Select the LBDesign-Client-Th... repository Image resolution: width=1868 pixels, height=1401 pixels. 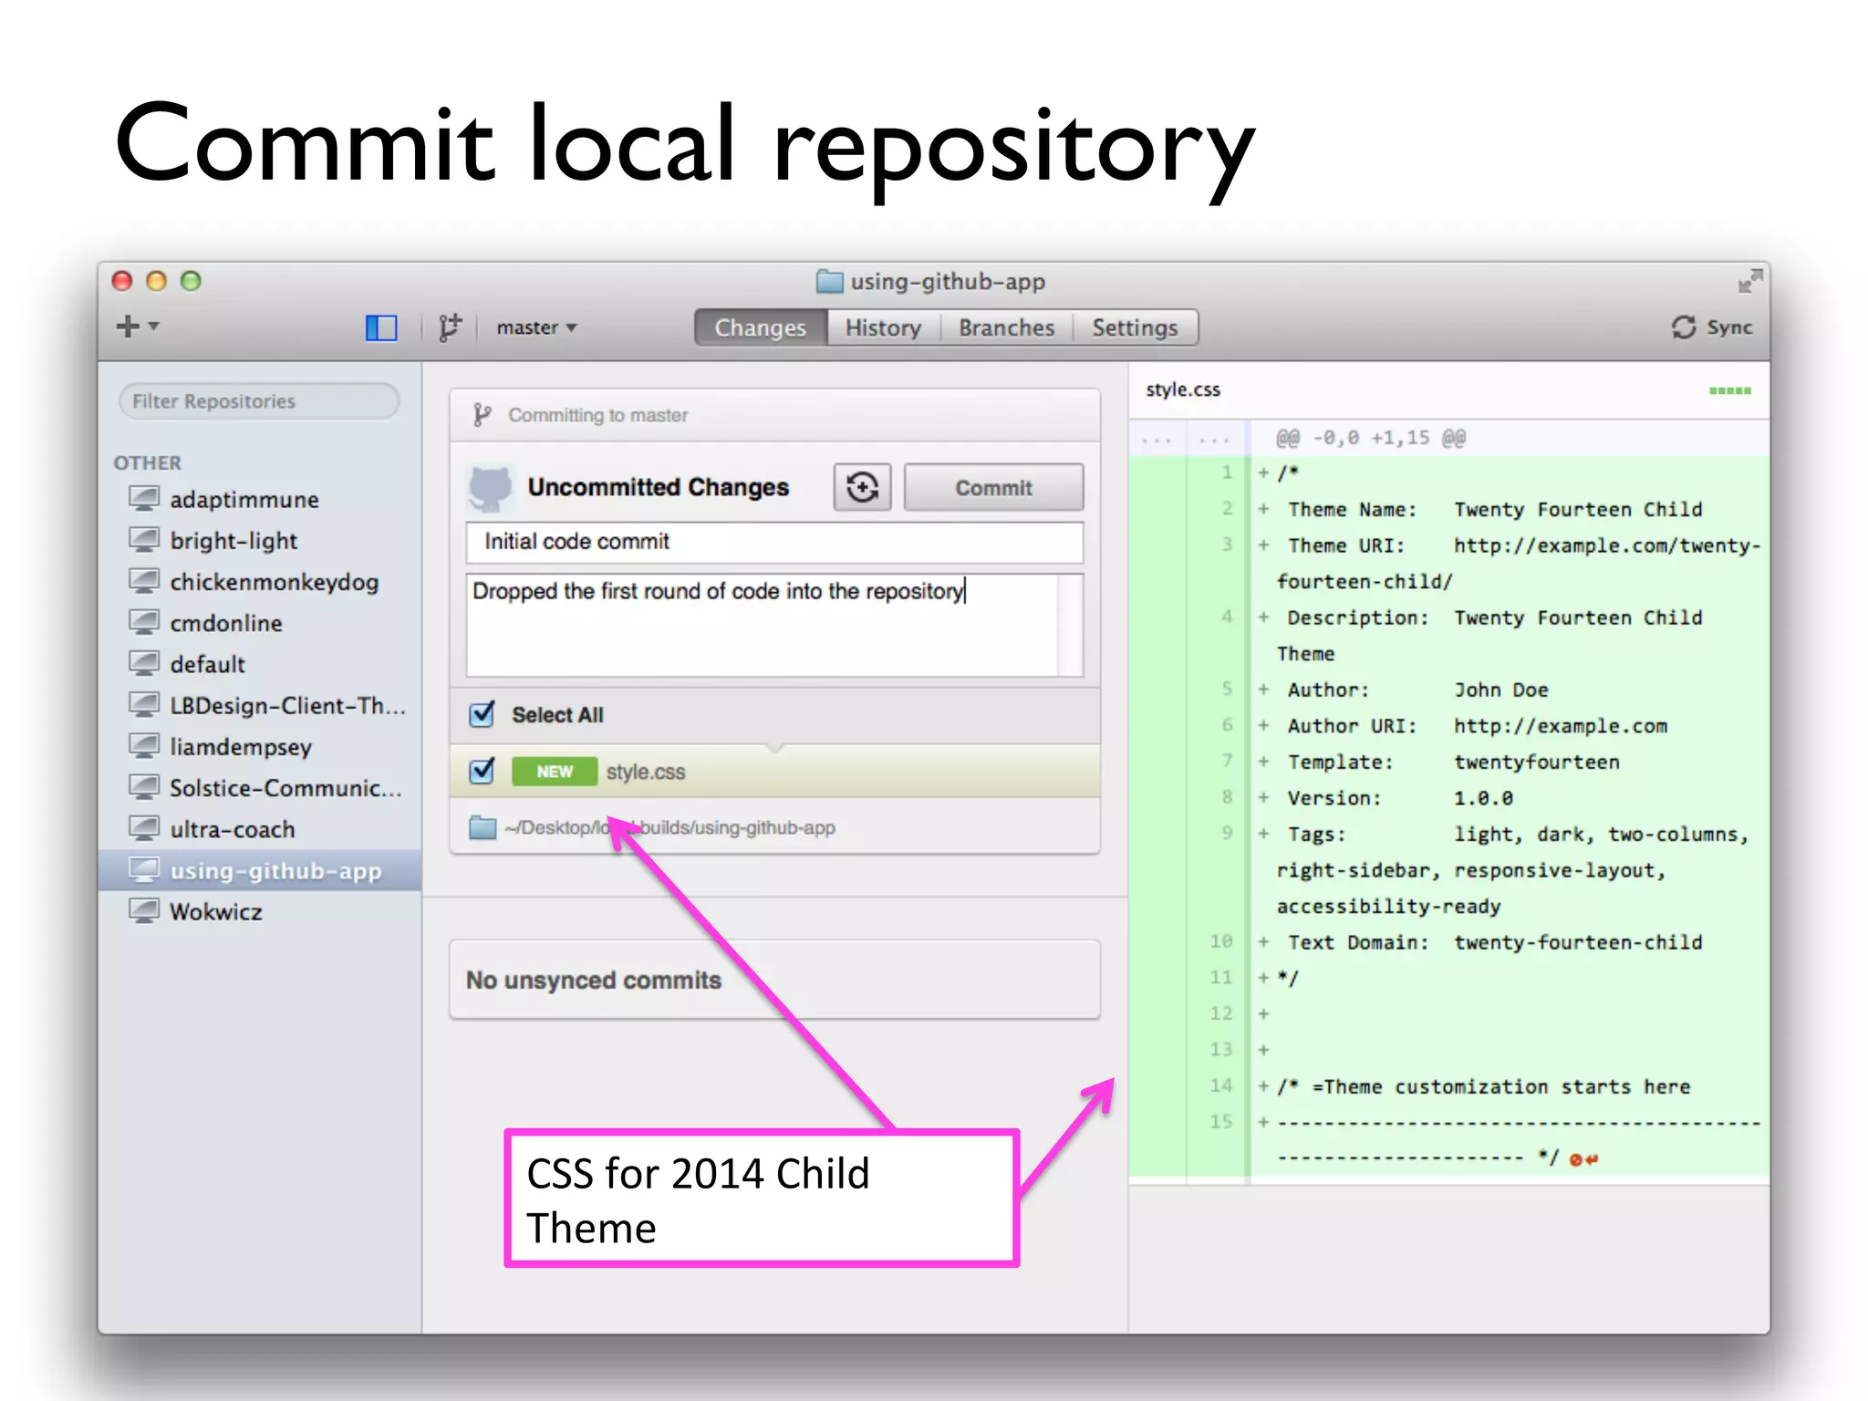point(260,705)
